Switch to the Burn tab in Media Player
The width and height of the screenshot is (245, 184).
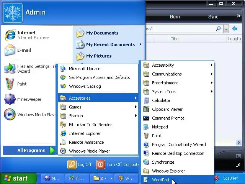pyautogui.click(x=175, y=17)
